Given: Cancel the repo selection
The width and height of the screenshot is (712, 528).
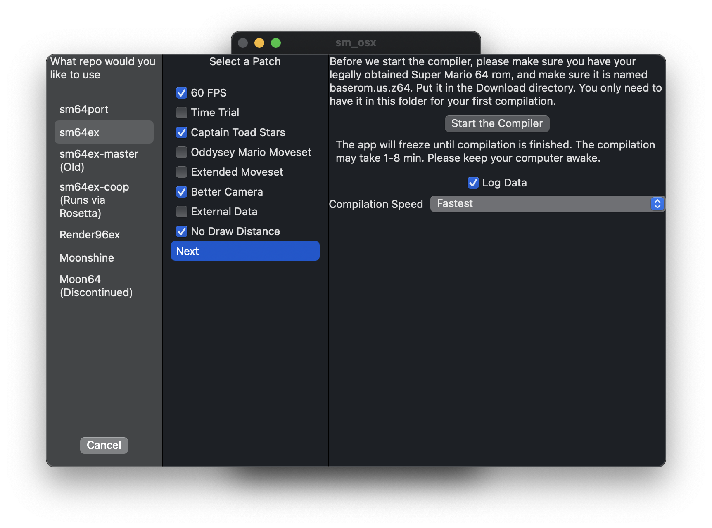Looking at the screenshot, I should pyautogui.click(x=104, y=445).
